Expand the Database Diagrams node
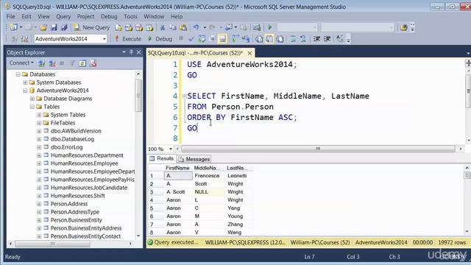Screen dimensions: 471x265 click(x=32, y=99)
